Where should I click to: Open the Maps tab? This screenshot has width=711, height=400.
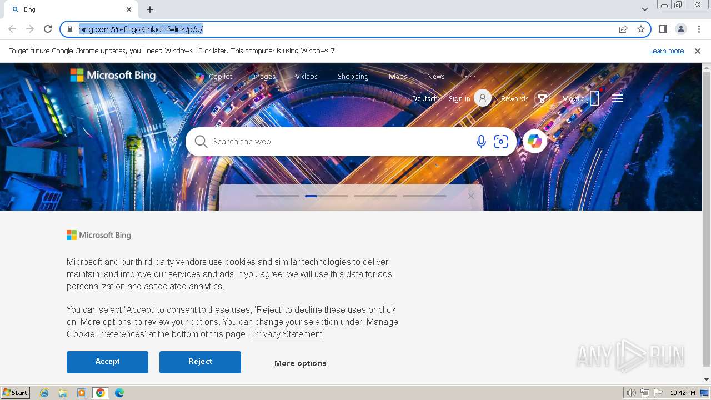coord(398,77)
